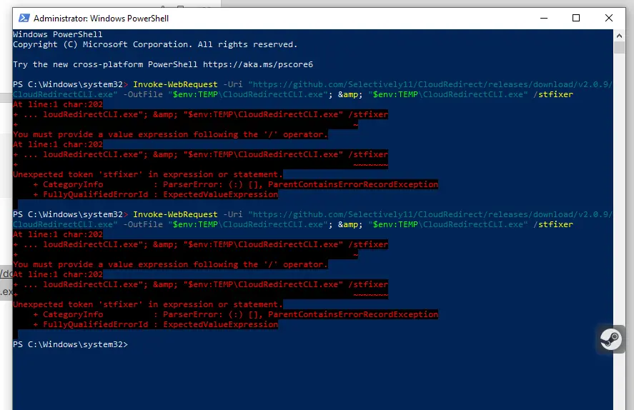This screenshot has width=634, height=410.
Task: Click 'Try the new cross-platform PowerShell' text
Action: 105,64
